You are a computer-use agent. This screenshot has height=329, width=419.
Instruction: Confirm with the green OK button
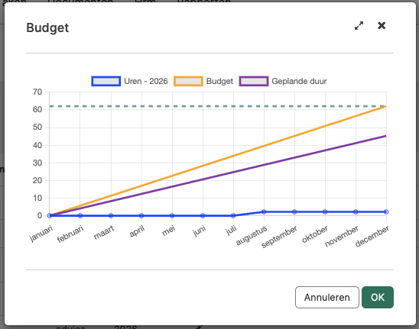tap(378, 297)
